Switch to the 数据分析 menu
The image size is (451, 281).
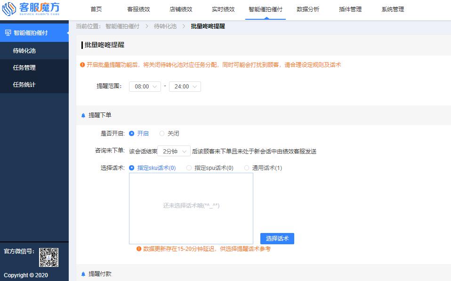(308, 8)
